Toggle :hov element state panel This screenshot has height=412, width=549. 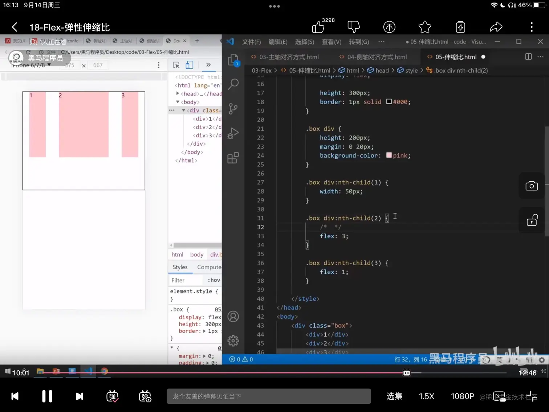214,280
